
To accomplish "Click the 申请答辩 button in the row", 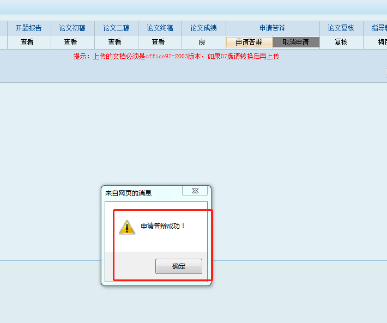I will point(249,42).
